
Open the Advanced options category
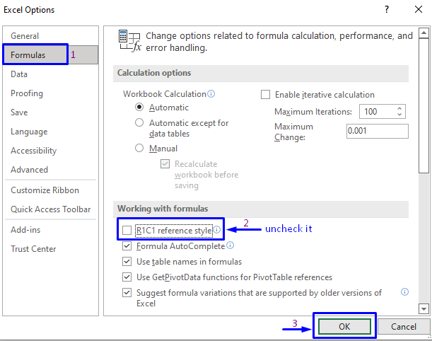[29, 170]
